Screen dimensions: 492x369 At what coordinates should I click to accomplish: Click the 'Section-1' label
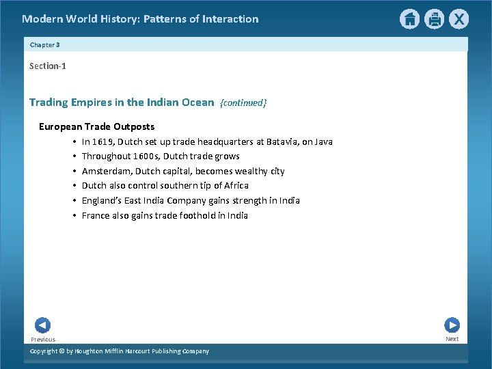point(48,66)
